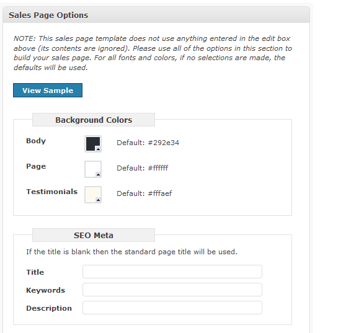Click into the Keywords text field
This screenshot has height=333, width=351.
coord(172,290)
